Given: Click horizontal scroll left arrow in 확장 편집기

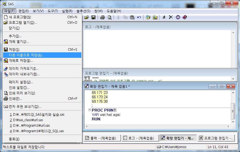Looking at the screenshot, I should [87, 127].
